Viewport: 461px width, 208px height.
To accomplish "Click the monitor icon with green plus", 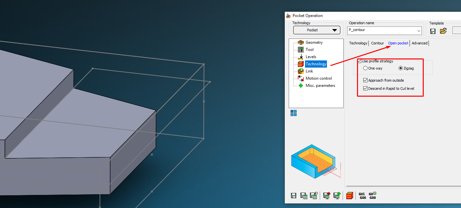I will pos(337,196).
